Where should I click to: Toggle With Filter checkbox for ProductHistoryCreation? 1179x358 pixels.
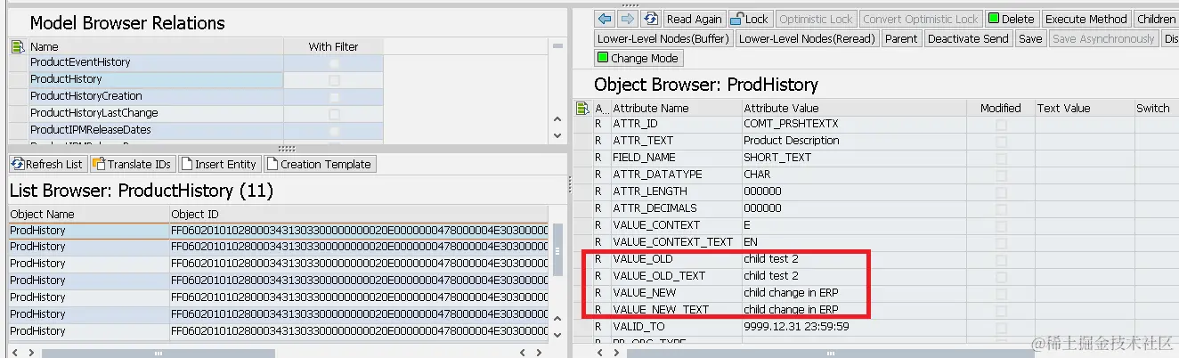(334, 96)
